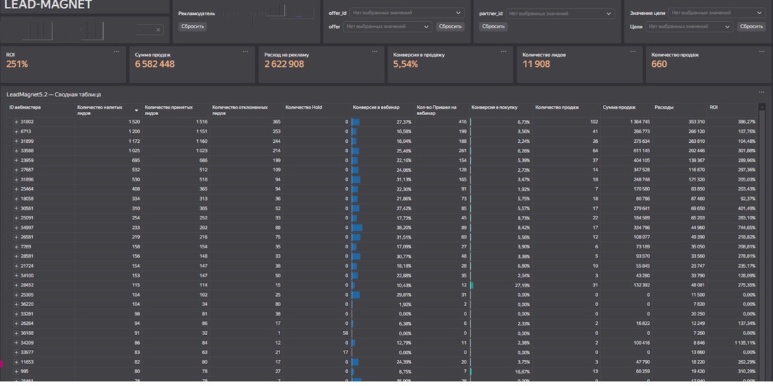773x386 pixels.
Task: Expand webmaster row 31802
Action: [x=16, y=122]
